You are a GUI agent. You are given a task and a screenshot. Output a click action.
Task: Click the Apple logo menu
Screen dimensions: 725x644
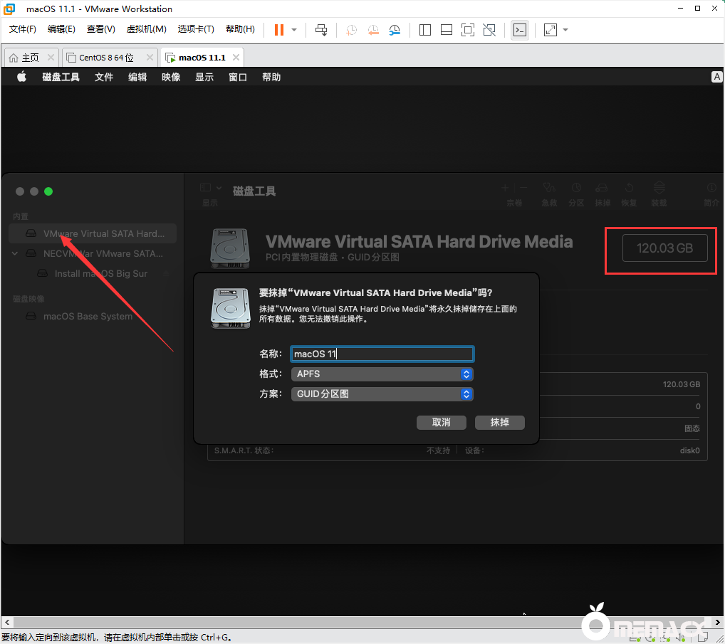[21, 77]
